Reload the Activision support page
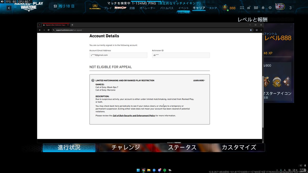This screenshot has width=308, height=173. tap(49, 30)
